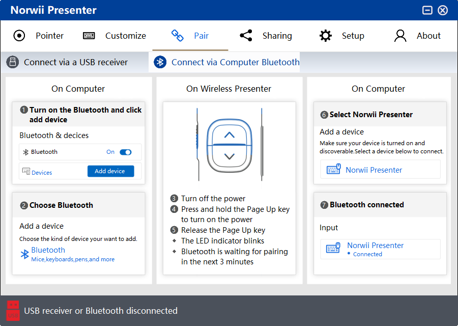This screenshot has height=326, width=458.
Task: Click the Page Up arrow on presenter
Action: (x=230, y=135)
